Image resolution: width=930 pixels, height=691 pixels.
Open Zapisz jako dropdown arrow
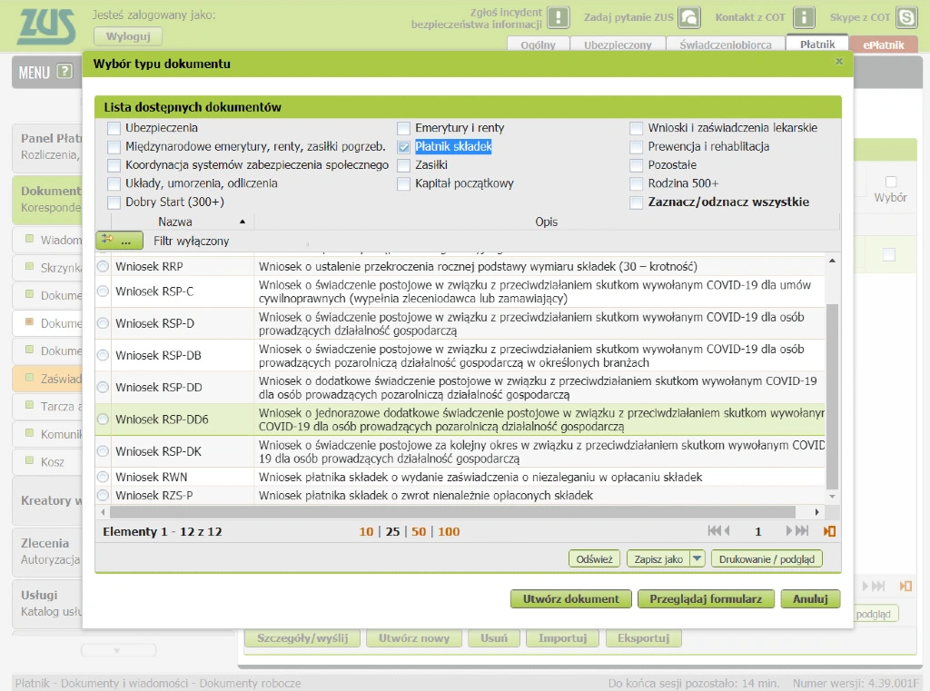(697, 558)
